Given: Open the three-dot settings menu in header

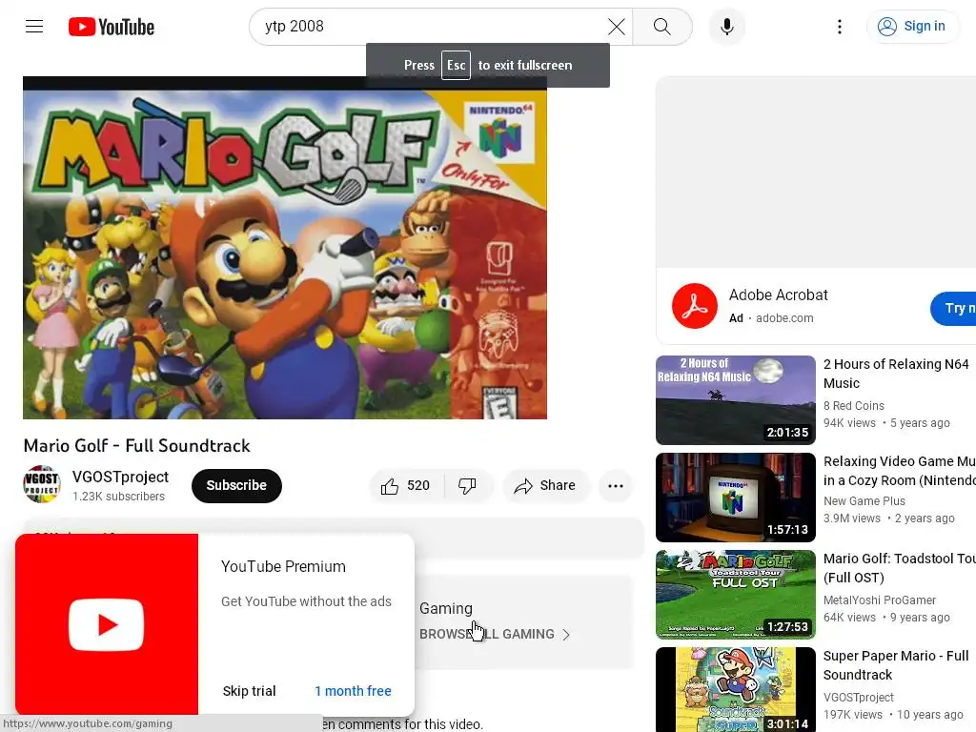Looking at the screenshot, I should click(840, 27).
